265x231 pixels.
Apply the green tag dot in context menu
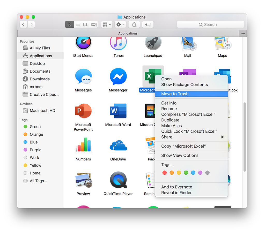pos(186,173)
